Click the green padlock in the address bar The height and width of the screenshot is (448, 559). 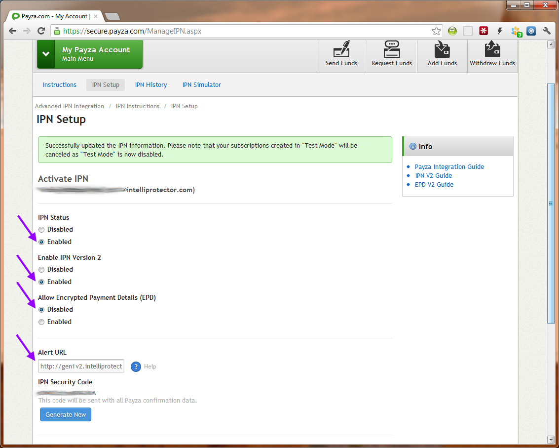(x=57, y=31)
